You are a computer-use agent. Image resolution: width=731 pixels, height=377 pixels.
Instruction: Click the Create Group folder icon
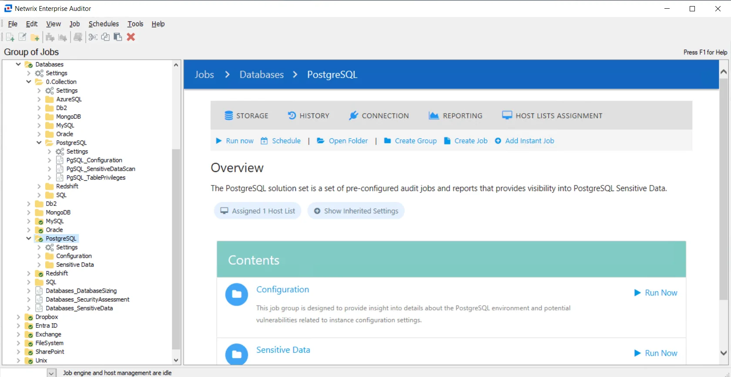pos(387,141)
